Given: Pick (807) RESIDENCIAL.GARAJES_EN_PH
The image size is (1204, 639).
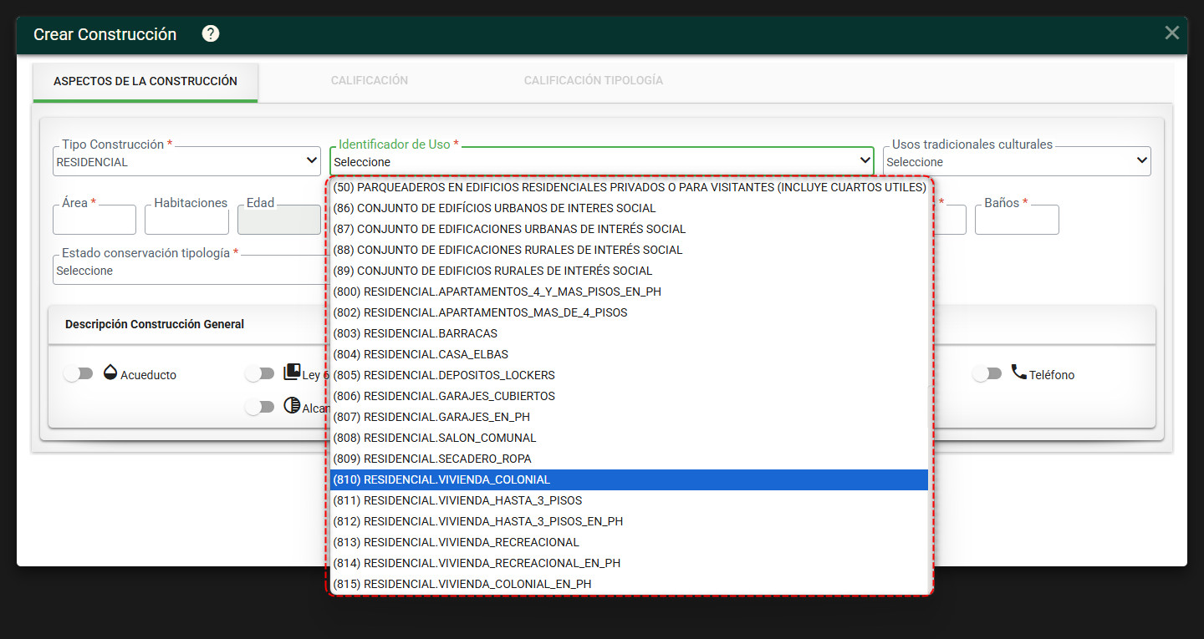Looking at the screenshot, I should pos(630,417).
